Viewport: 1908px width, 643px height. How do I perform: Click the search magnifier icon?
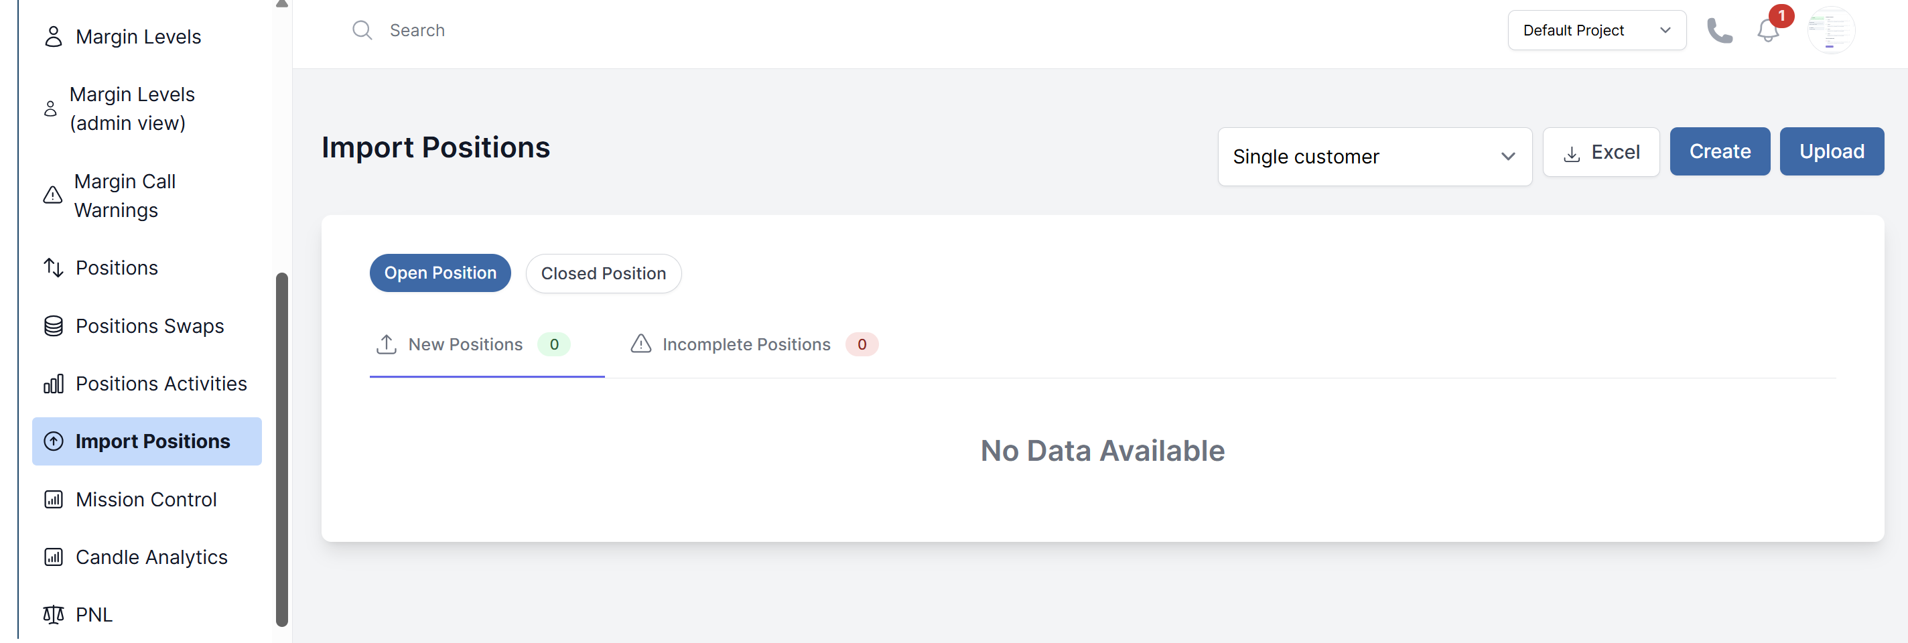point(362,30)
